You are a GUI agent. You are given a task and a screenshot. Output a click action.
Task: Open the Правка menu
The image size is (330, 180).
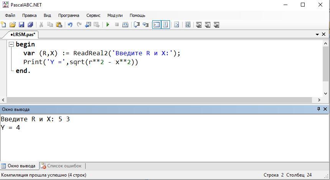29,15
